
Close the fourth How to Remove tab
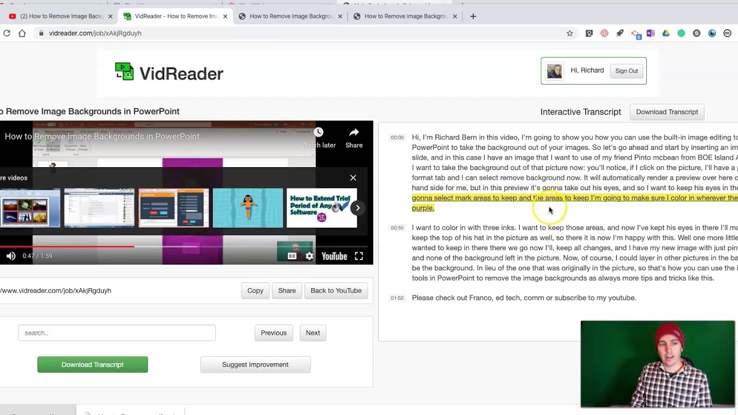(455, 16)
